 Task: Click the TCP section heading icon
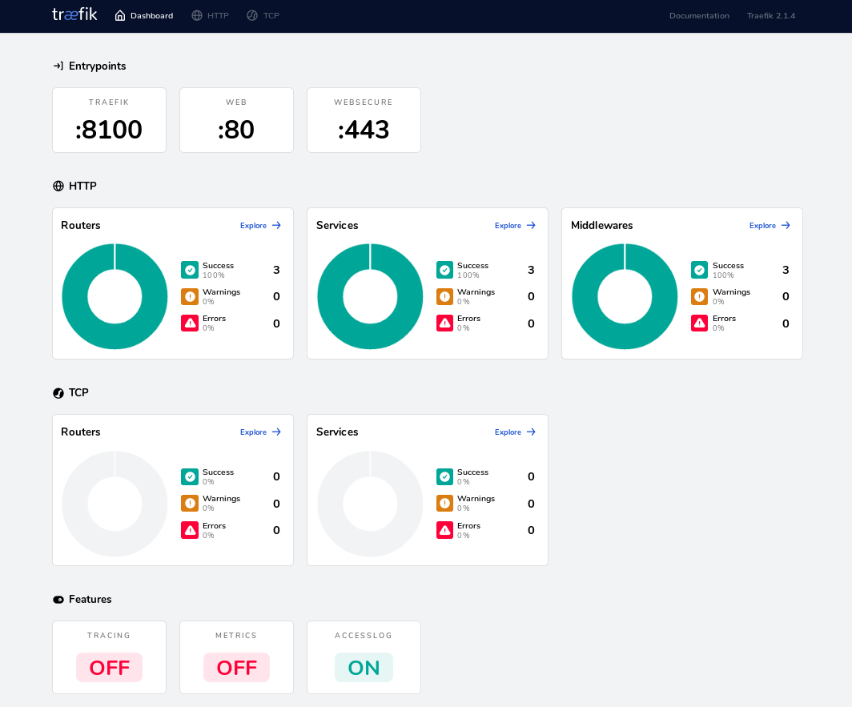[58, 393]
